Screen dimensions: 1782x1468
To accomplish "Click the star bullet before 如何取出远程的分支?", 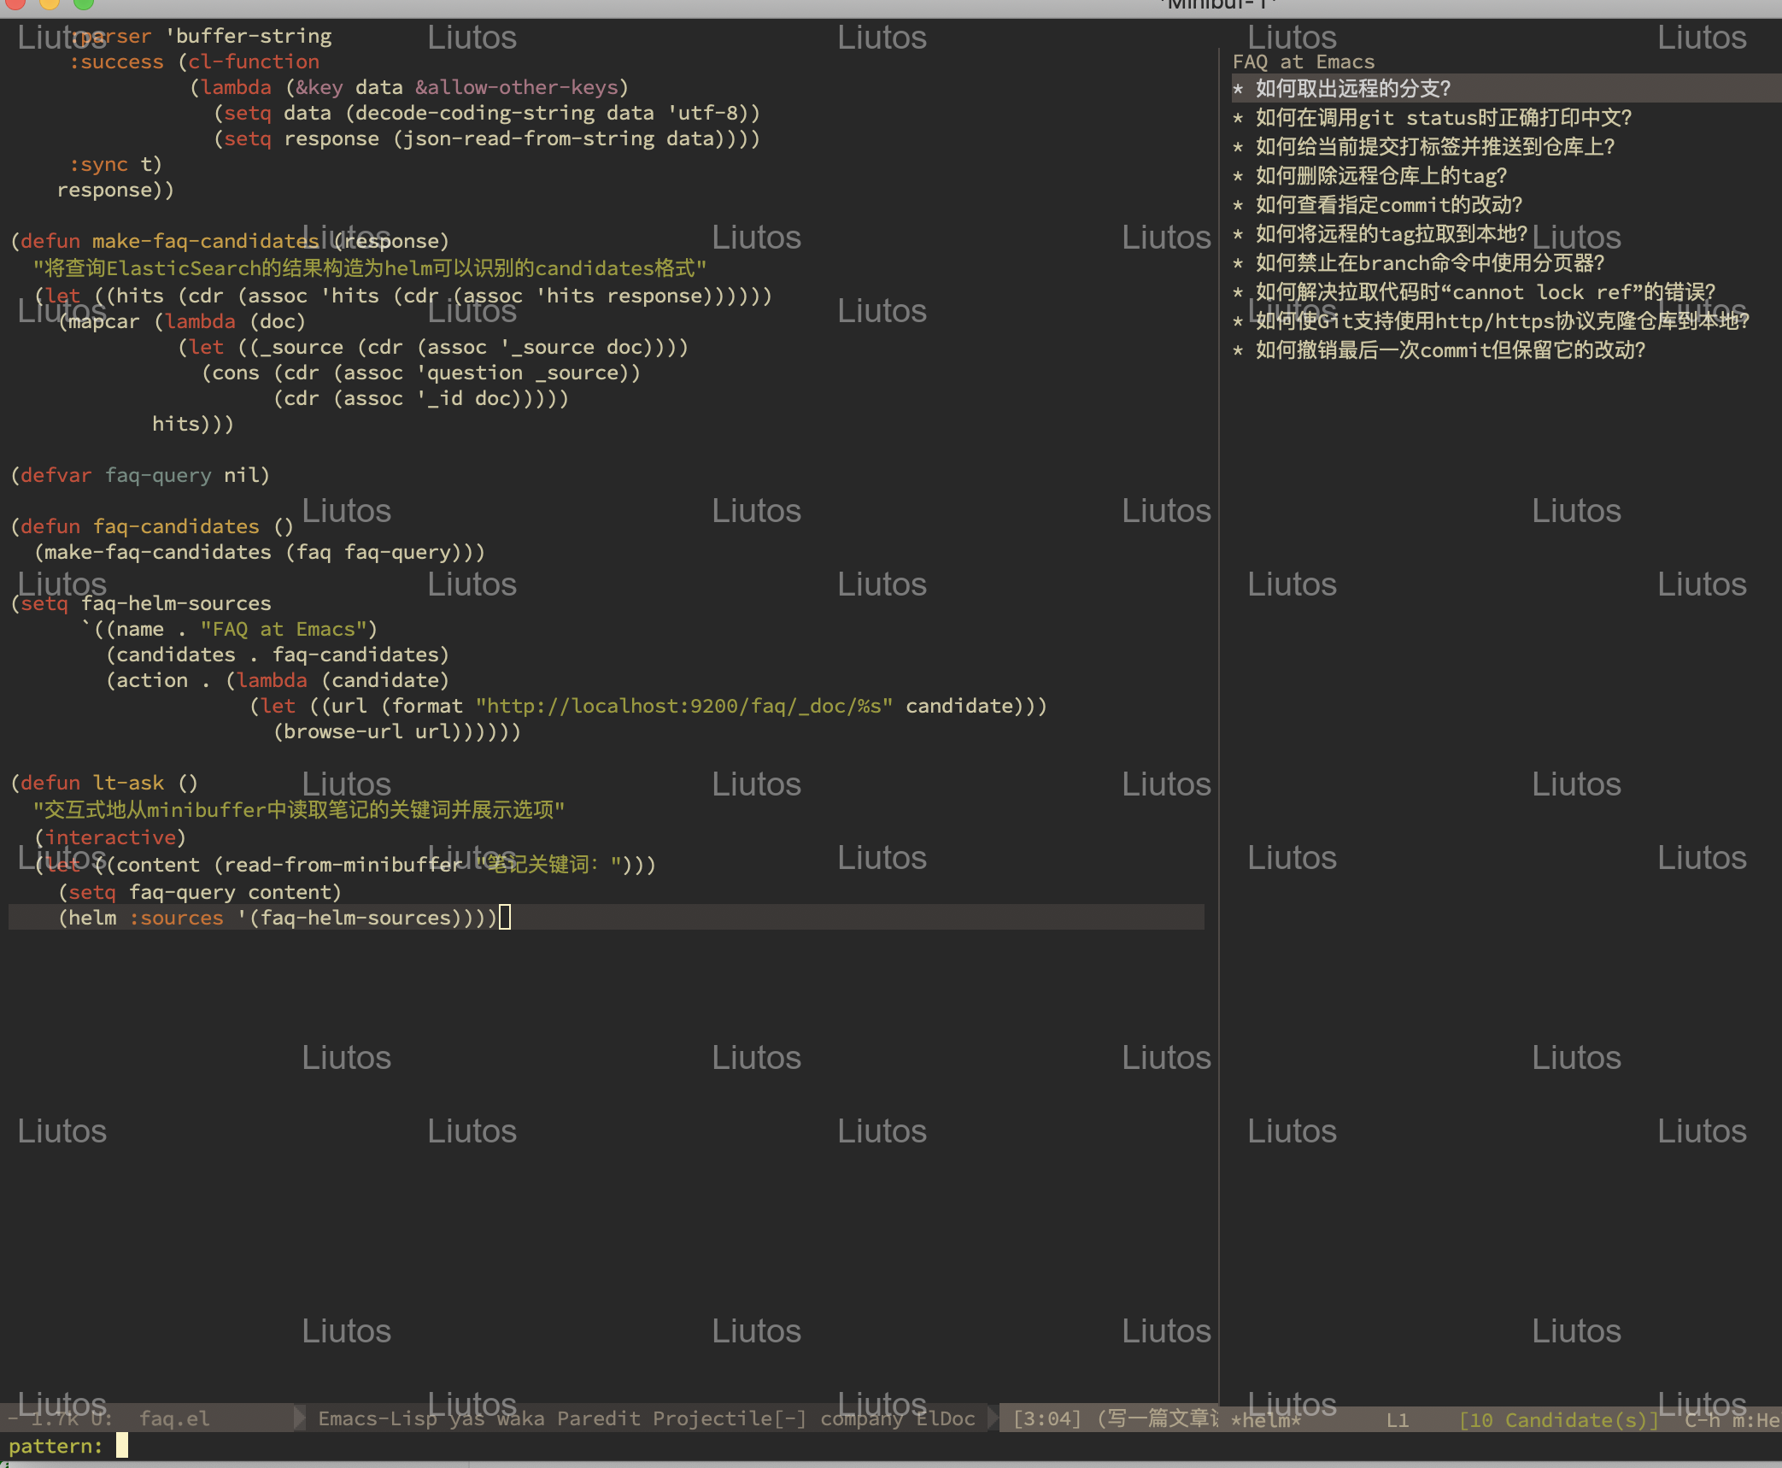I will click(1238, 89).
